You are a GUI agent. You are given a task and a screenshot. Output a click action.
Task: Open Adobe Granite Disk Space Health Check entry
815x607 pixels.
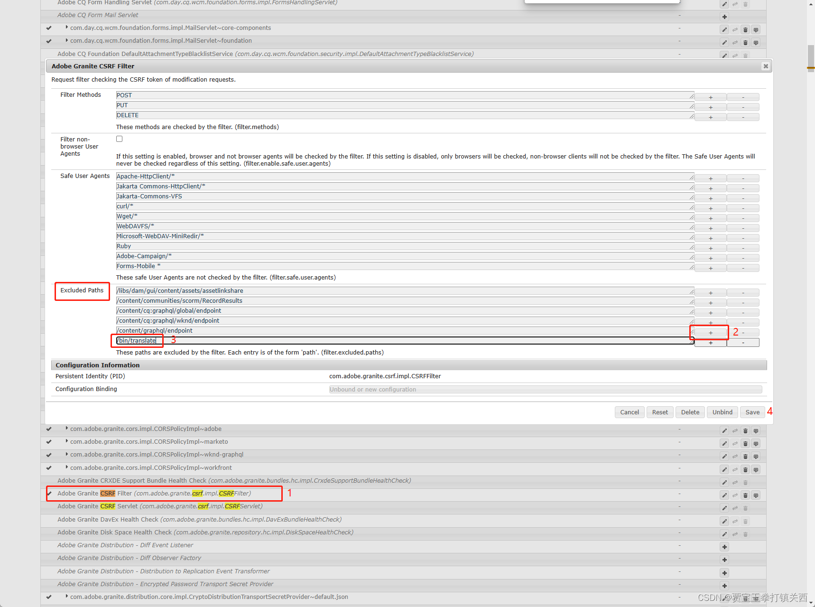[205, 532]
